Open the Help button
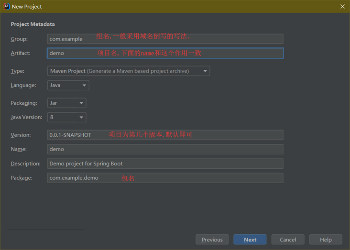This screenshot has height=250, width=350. coord(326,239)
